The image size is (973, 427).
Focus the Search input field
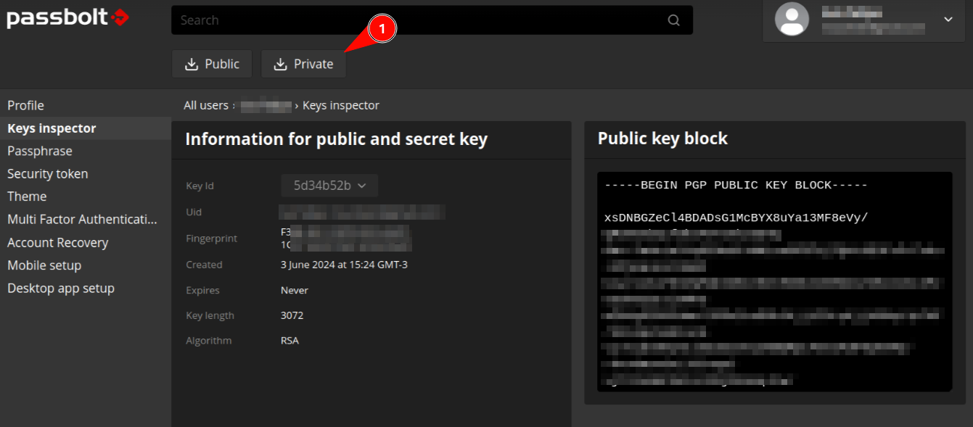pos(432,20)
